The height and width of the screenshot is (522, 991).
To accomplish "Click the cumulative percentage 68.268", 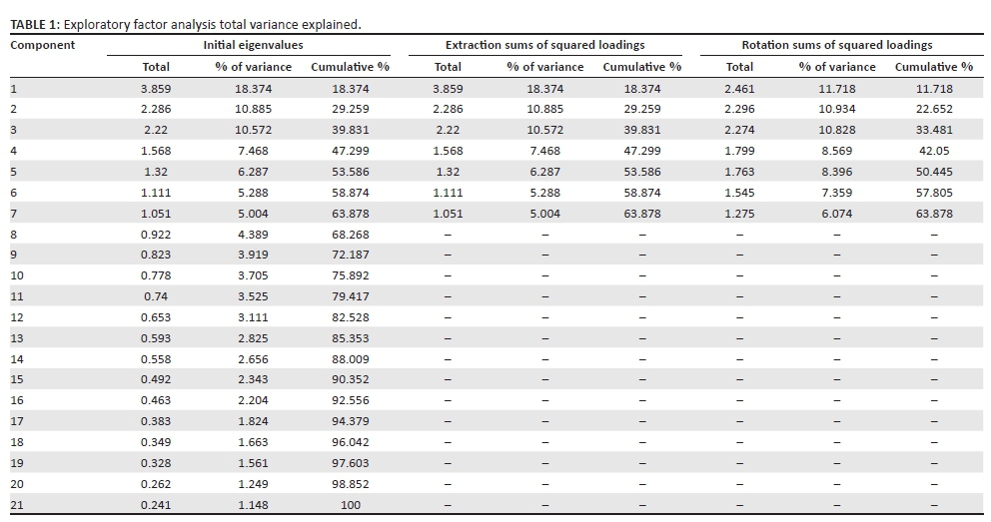I will coord(350,235).
